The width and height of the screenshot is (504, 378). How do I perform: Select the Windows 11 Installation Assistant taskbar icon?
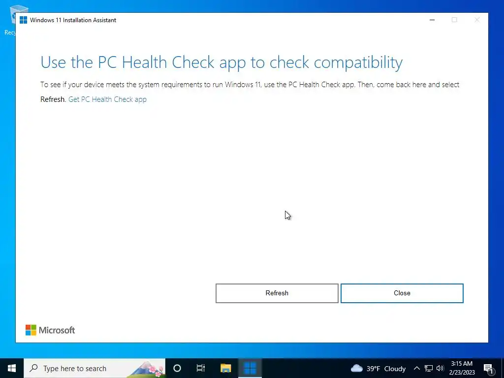tap(250, 368)
